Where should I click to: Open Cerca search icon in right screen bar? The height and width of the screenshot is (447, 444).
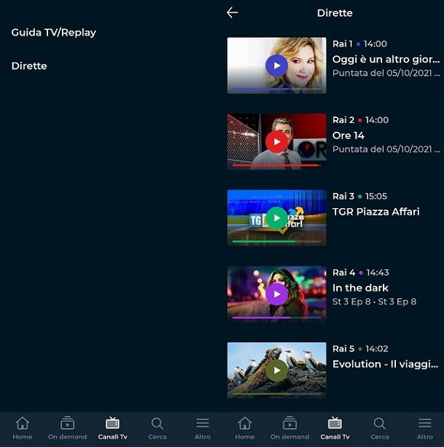click(380, 423)
